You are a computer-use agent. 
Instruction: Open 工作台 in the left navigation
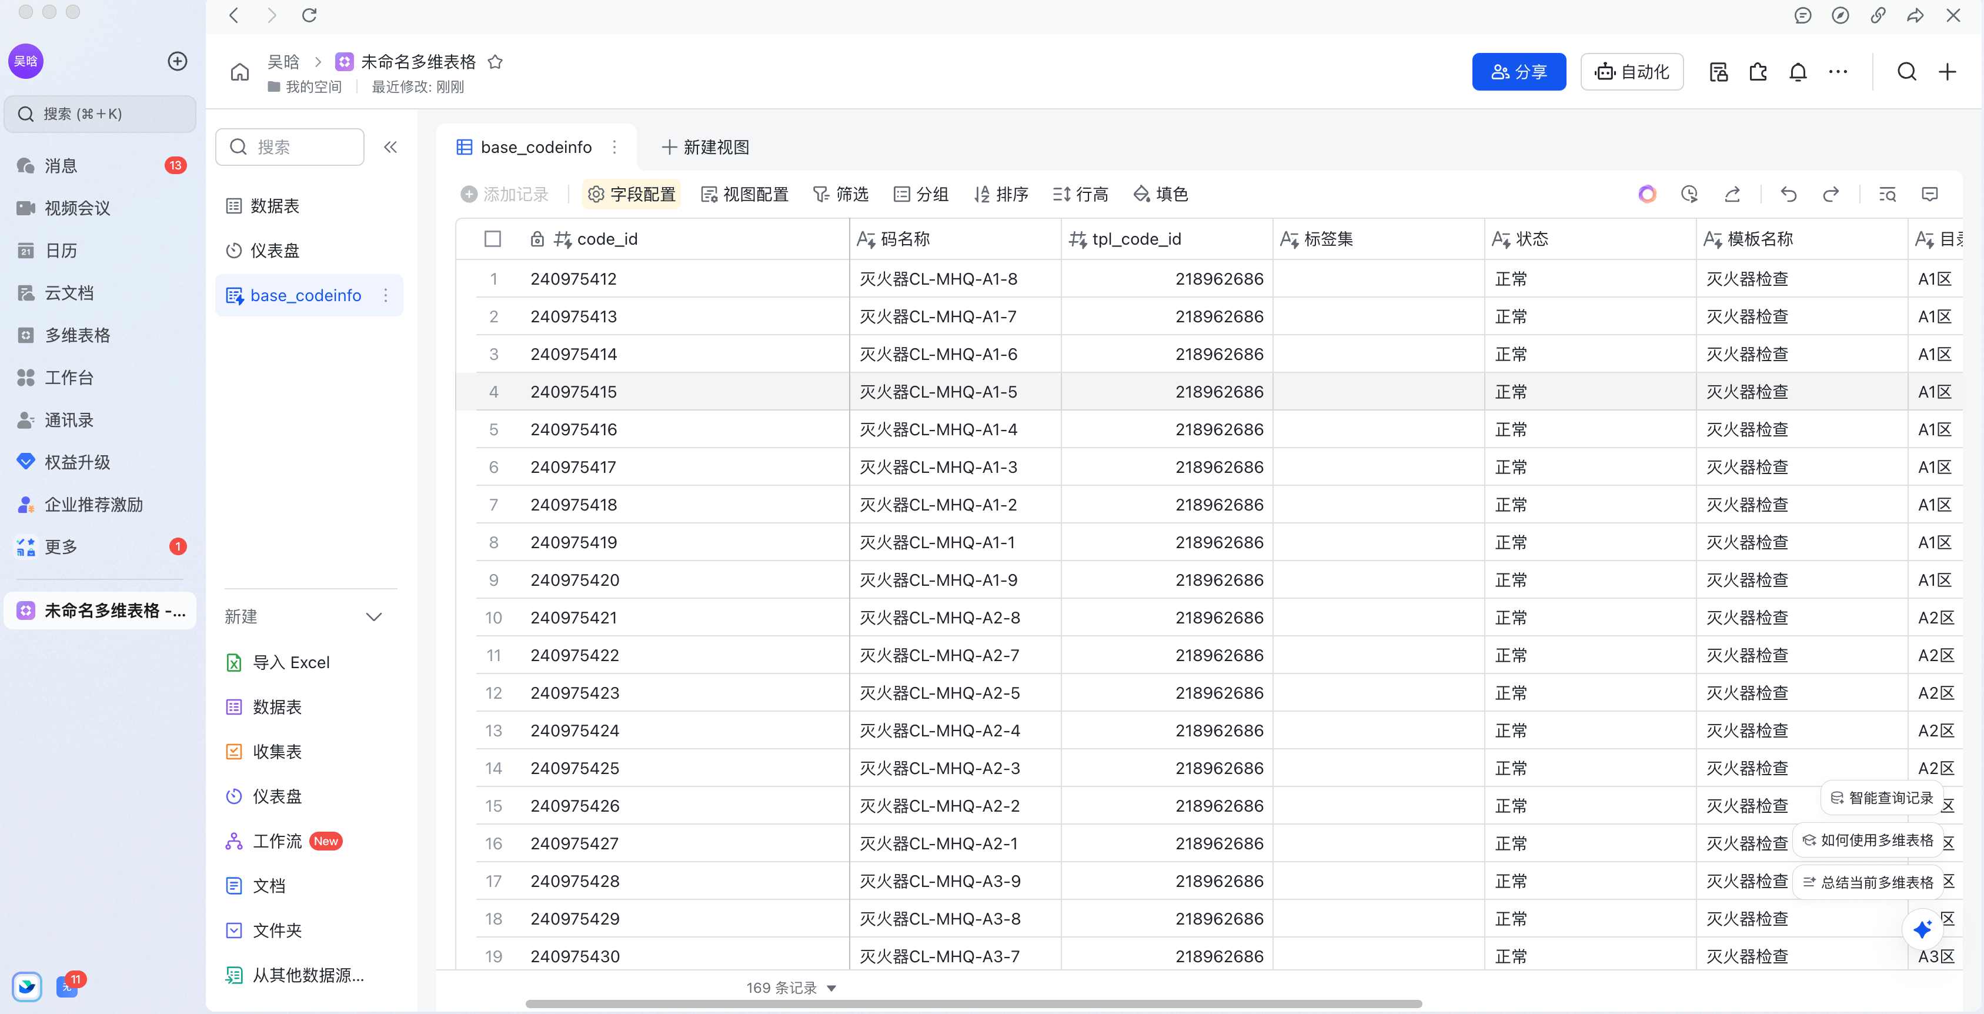click(x=100, y=378)
